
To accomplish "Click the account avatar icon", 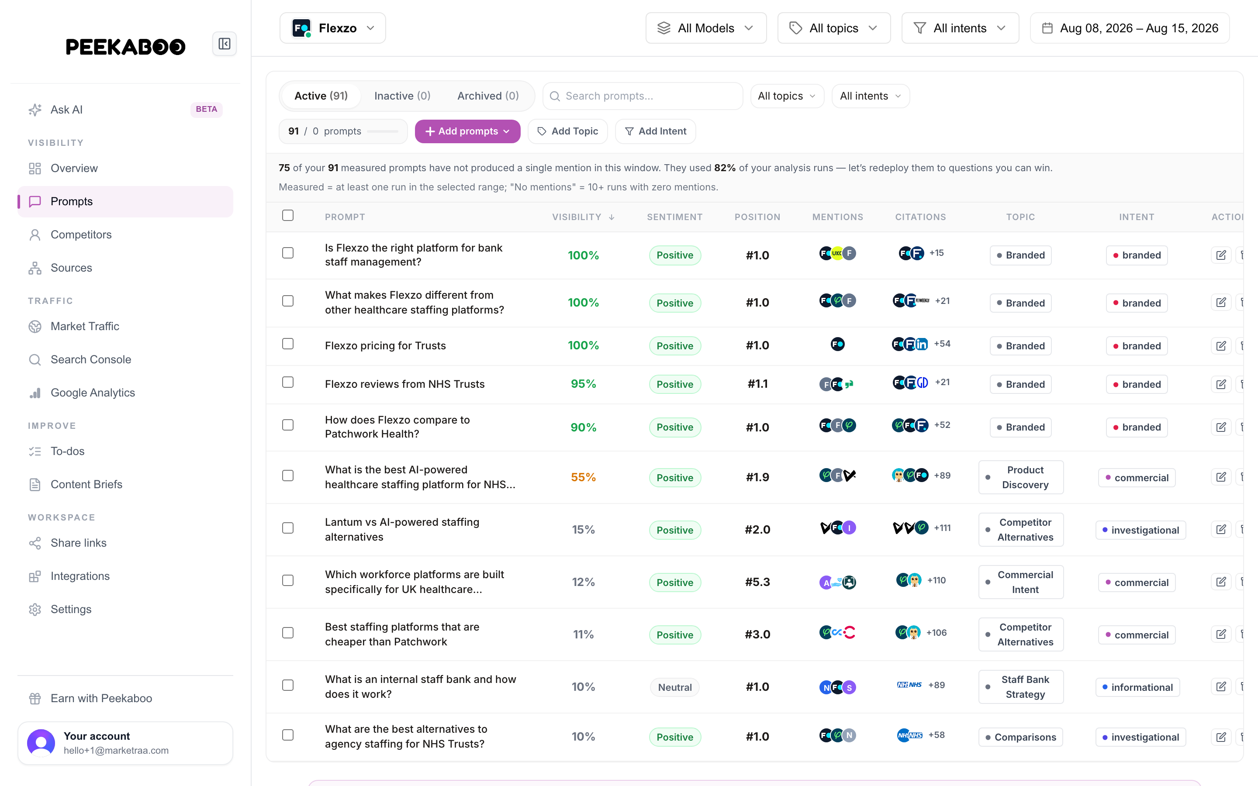I will pyautogui.click(x=41, y=743).
